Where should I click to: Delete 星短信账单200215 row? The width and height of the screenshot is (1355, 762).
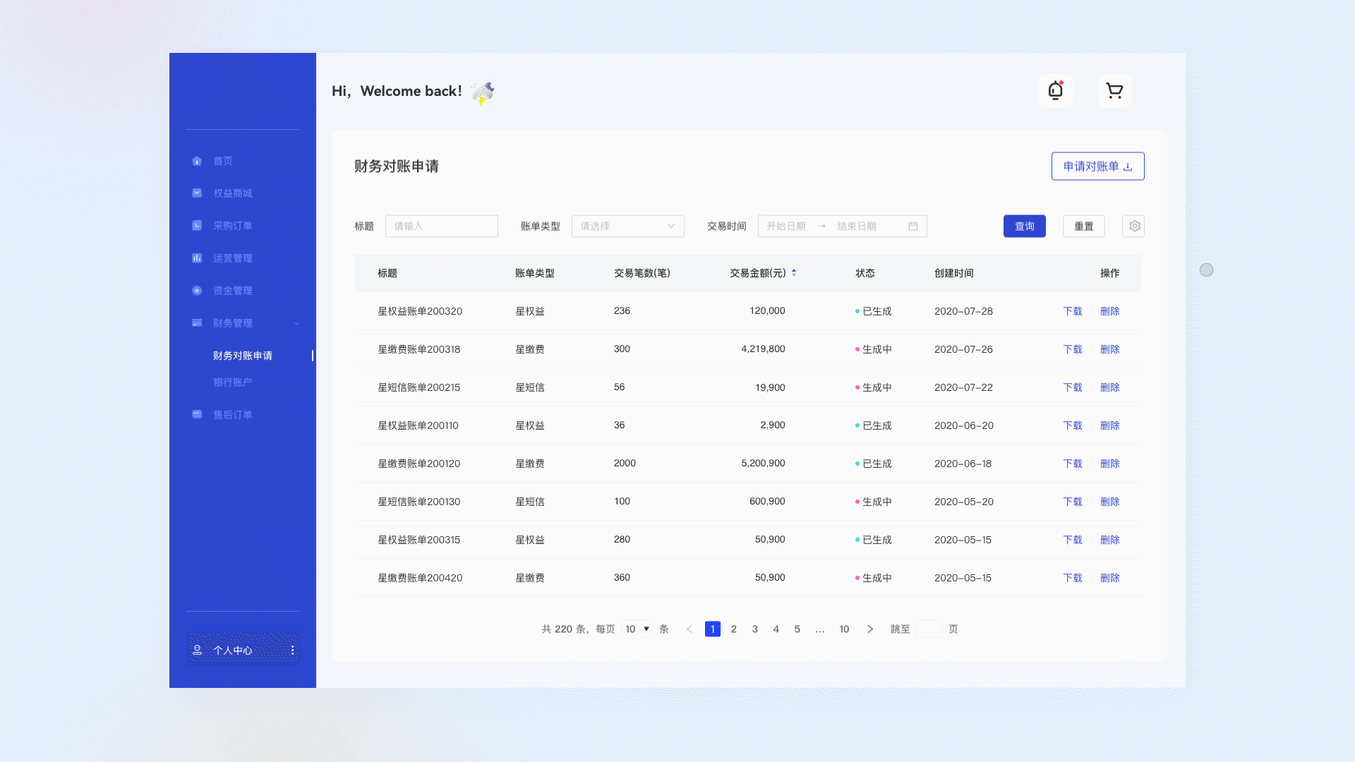click(x=1110, y=387)
